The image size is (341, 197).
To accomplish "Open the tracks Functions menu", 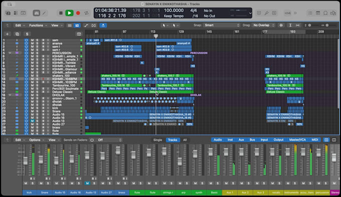I will coord(38,26).
